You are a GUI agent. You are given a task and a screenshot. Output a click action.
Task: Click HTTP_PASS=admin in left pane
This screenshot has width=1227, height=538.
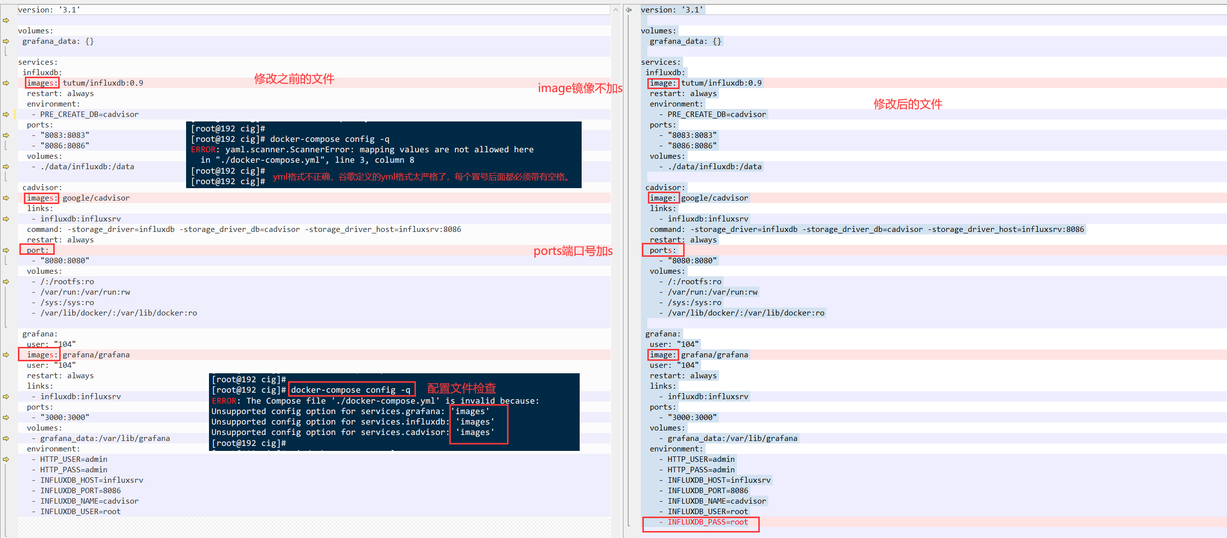pyautogui.click(x=74, y=470)
